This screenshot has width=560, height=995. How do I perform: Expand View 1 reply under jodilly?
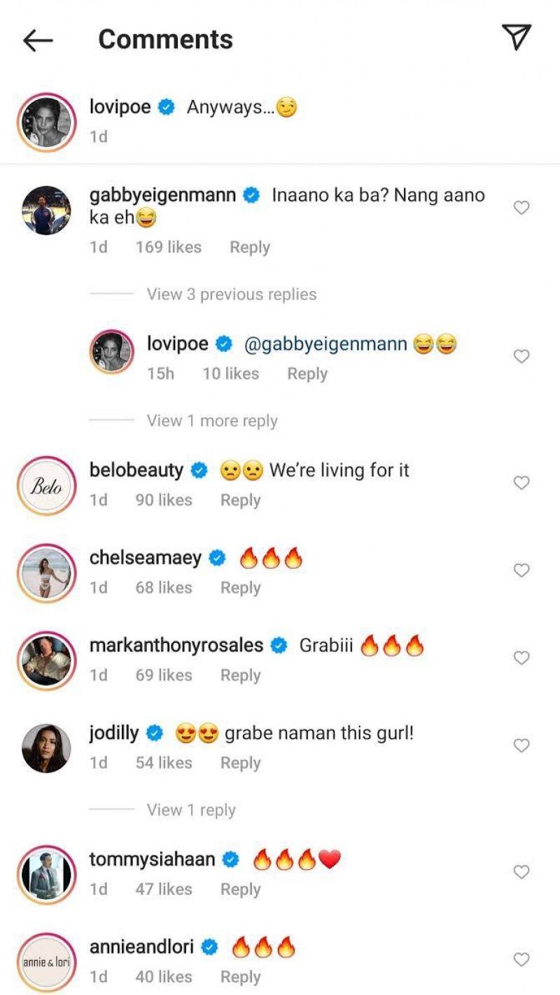pyautogui.click(x=191, y=810)
